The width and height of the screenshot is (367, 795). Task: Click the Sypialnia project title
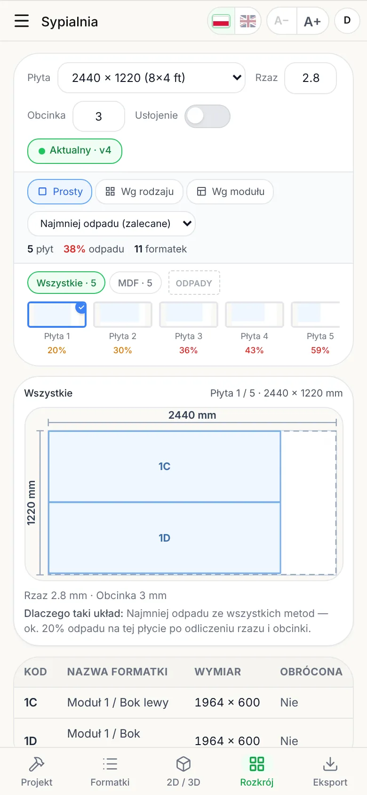point(70,22)
